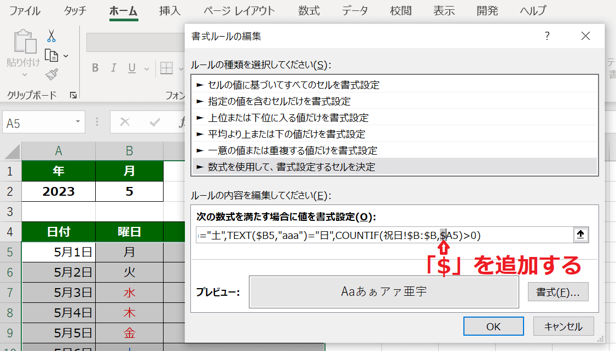Toggle Bold formatting button
Image resolution: width=616 pixels, height=351 pixels.
[x=95, y=68]
